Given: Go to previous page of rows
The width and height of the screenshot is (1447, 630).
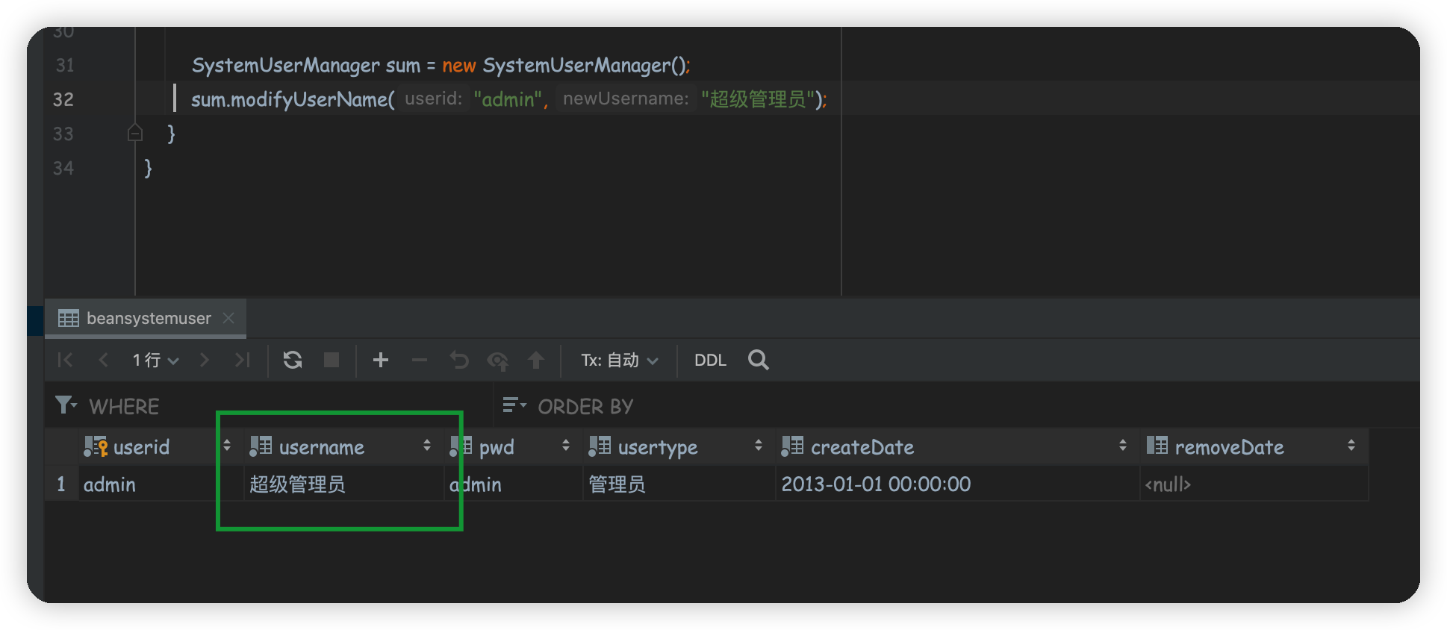Looking at the screenshot, I should coord(103,361).
